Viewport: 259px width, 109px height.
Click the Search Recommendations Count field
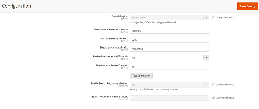pyautogui.click(x=169, y=98)
